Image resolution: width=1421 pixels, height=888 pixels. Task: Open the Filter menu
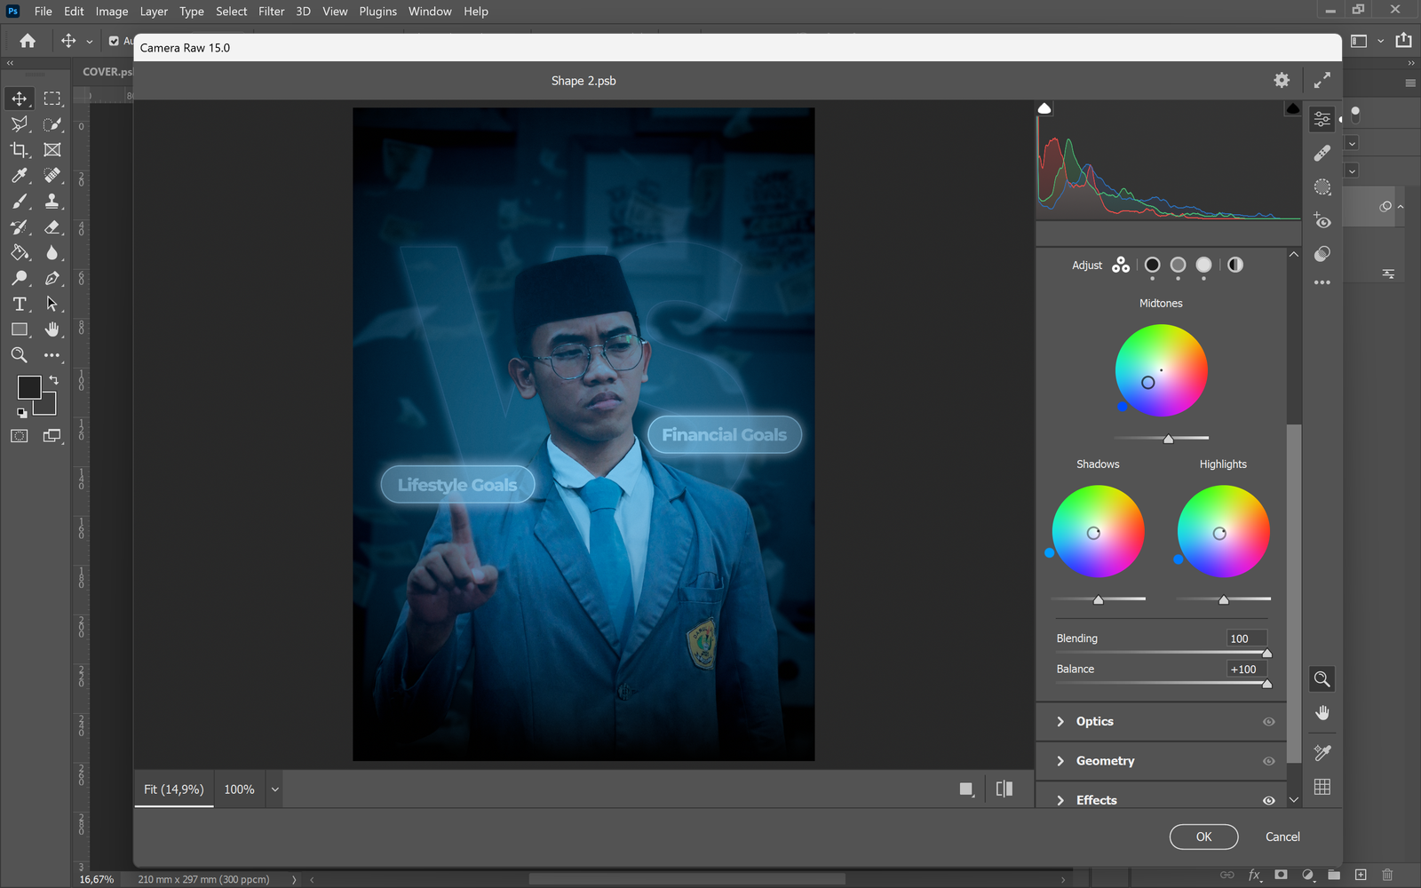click(271, 12)
